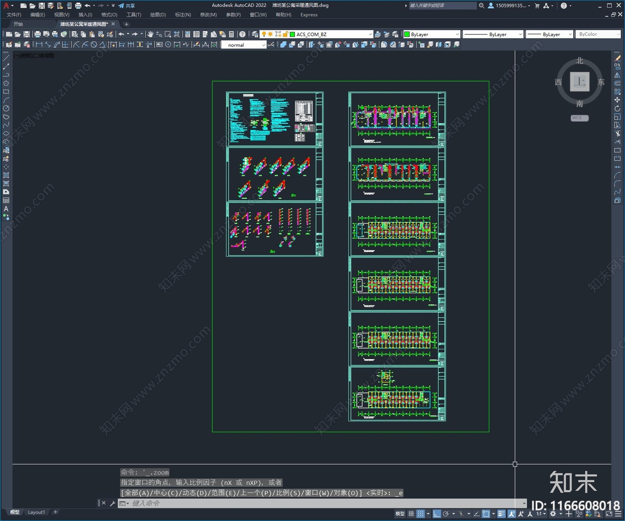
Task: Toggle Ortho mode in status bar
Action: (x=437, y=514)
